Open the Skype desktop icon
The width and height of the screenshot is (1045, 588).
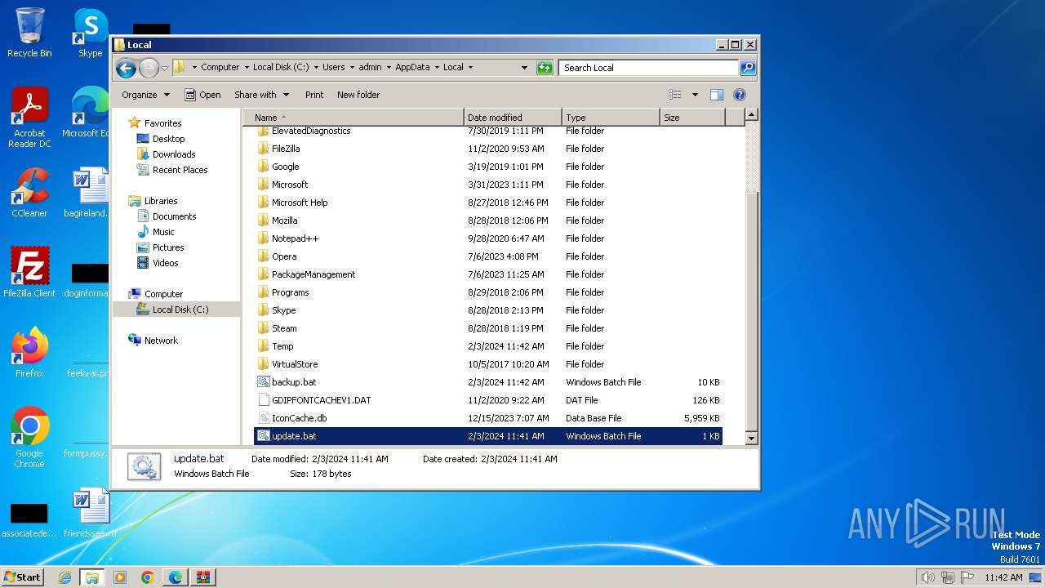(90, 33)
